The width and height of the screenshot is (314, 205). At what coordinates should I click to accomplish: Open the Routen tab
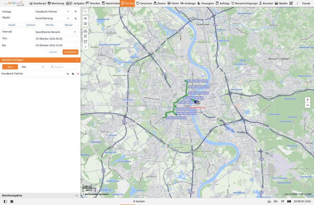point(160,4)
